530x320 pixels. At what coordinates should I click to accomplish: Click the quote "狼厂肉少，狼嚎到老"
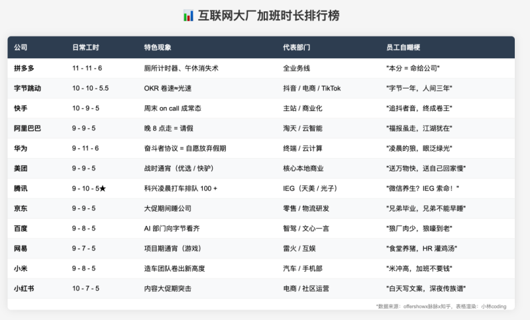pos(419,229)
